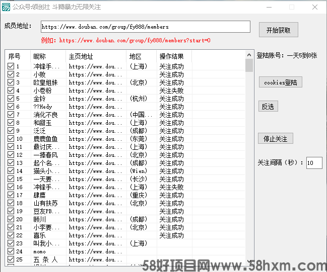Click the list scrollbar up arrow

click(249, 55)
